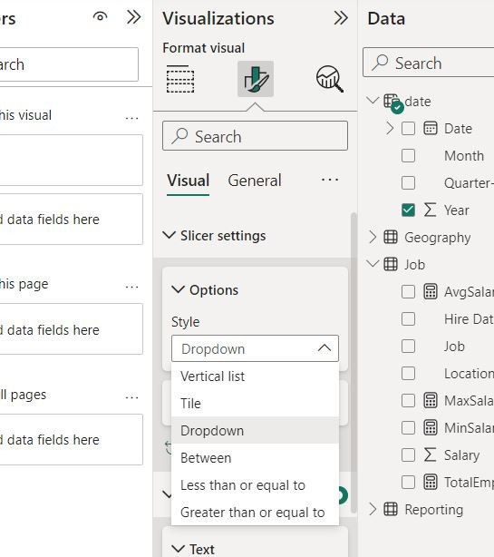Select the Format visual paintbrush icon
The image size is (494, 557).
point(256,79)
